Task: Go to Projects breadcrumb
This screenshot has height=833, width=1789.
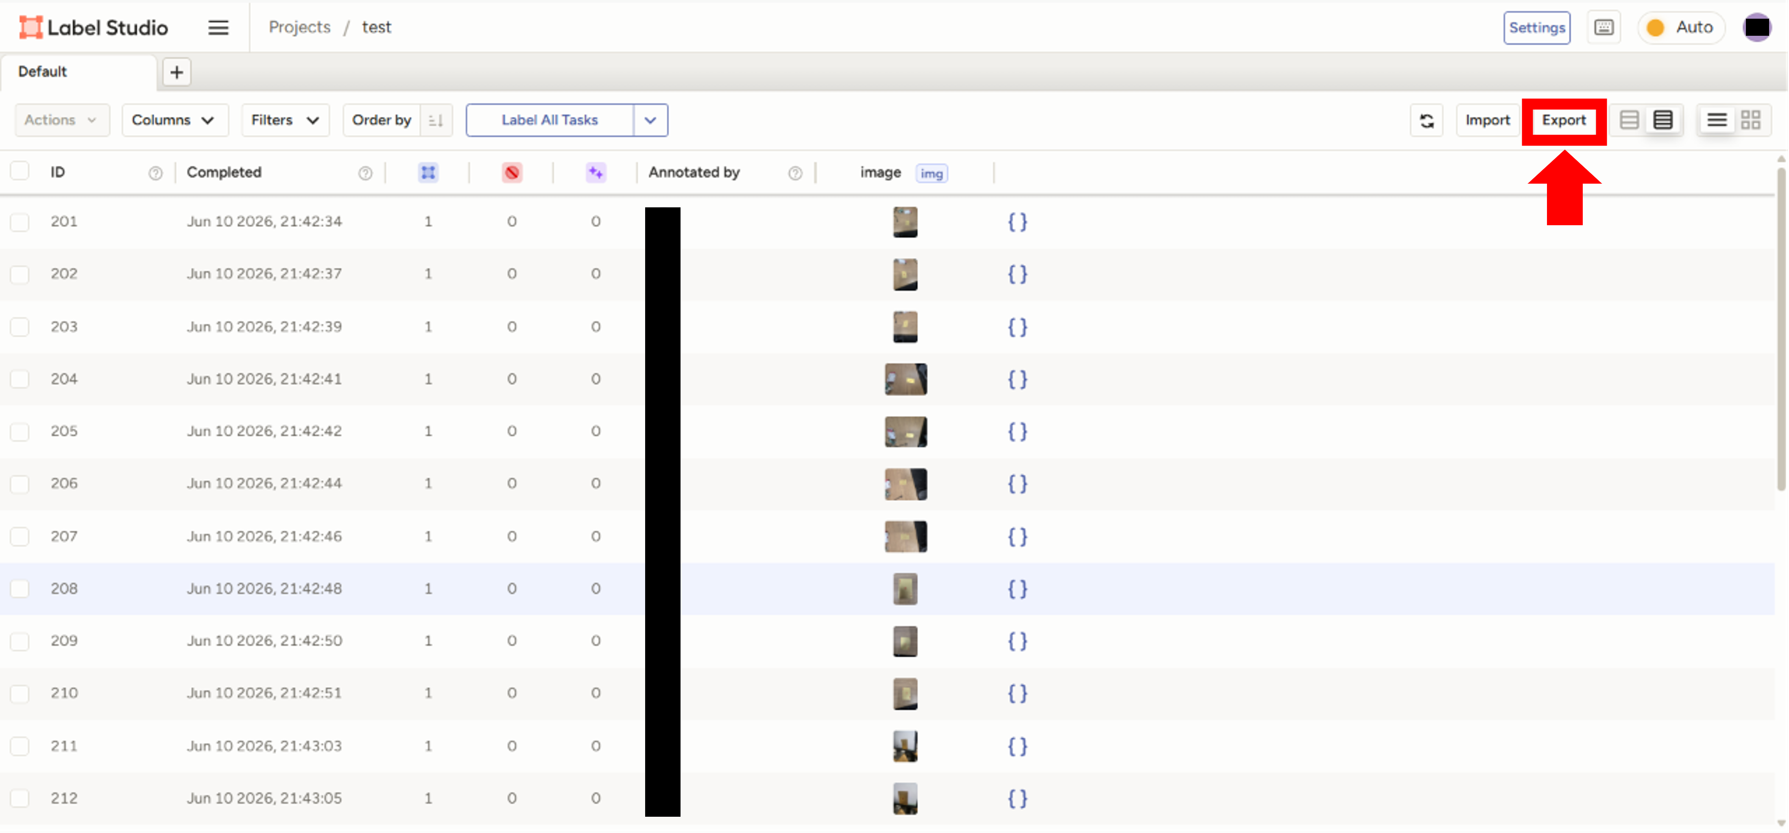Action: (299, 27)
